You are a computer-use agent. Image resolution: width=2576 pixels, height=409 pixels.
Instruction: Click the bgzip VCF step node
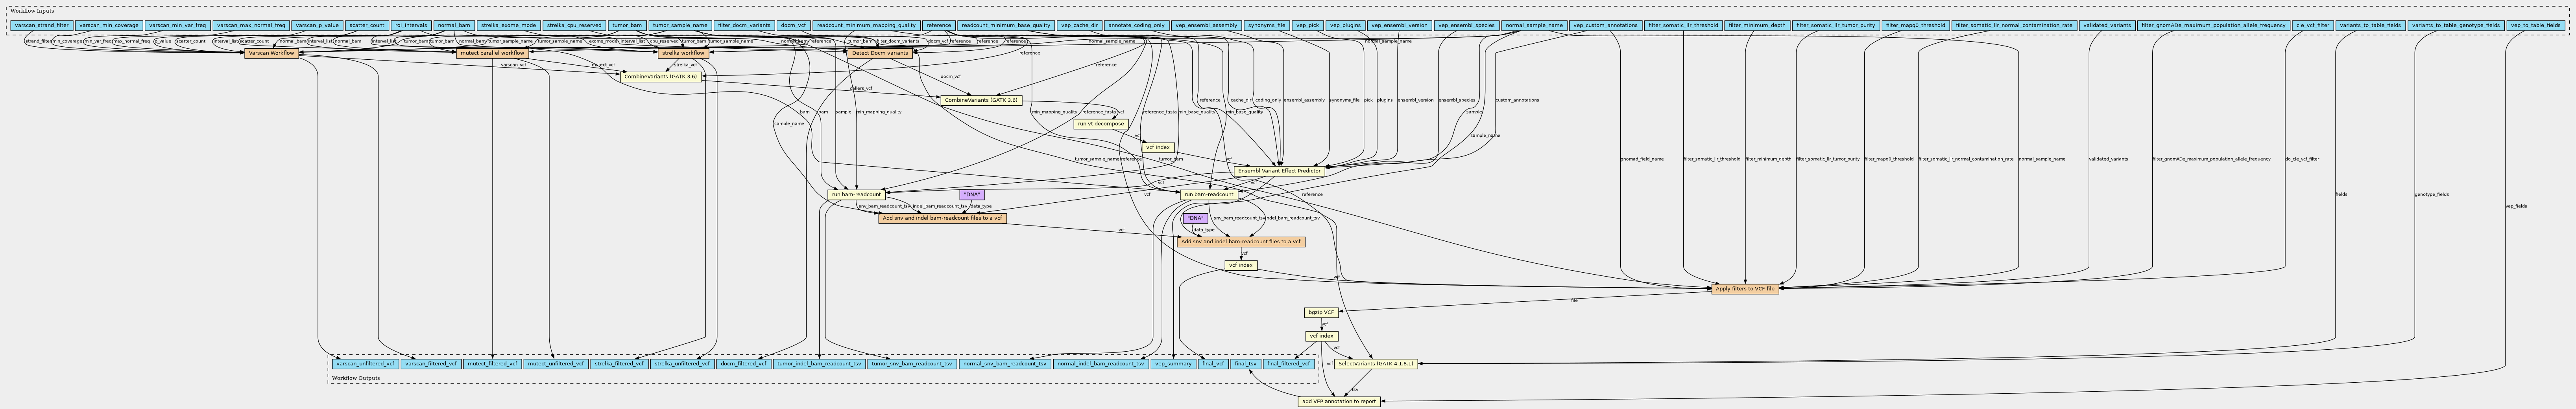(1321, 312)
